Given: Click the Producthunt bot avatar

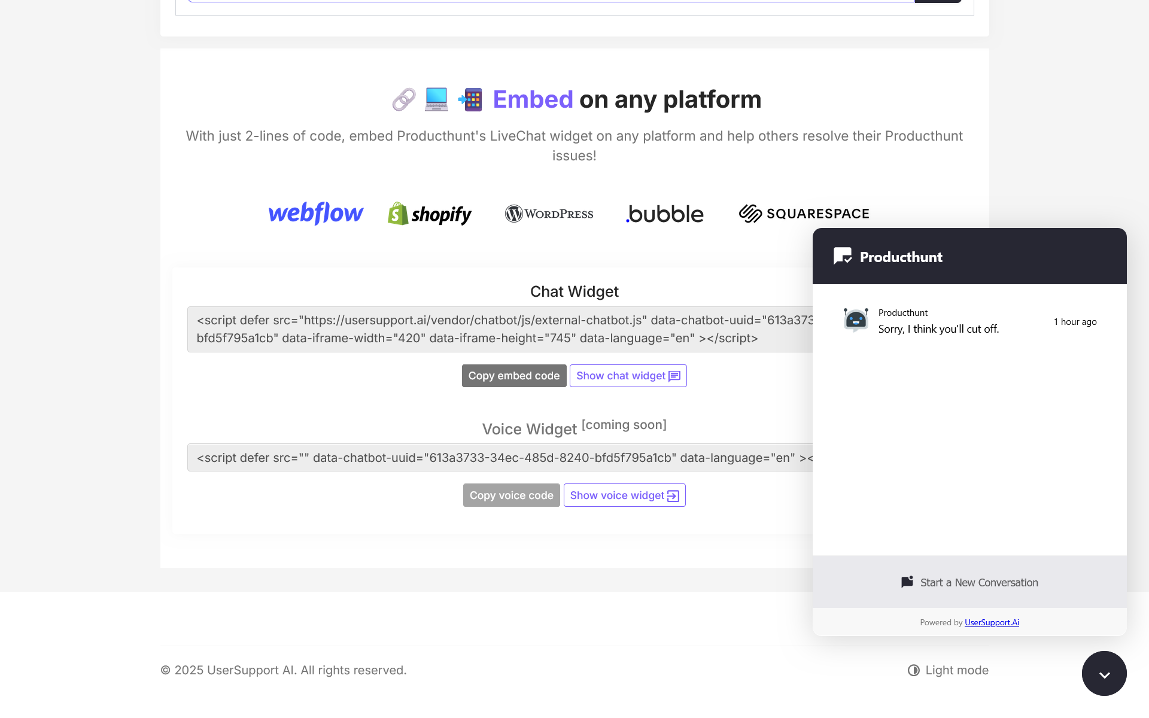Looking at the screenshot, I should click(856, 320).
